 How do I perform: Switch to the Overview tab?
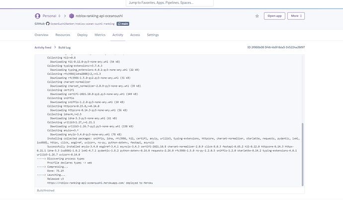click(x=41, y=35)
